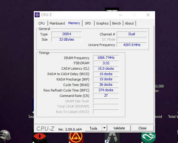Go to the Graphics tab
Image resolution: width=178 pixels, height=143 pixels.
(x=102, y=23)
